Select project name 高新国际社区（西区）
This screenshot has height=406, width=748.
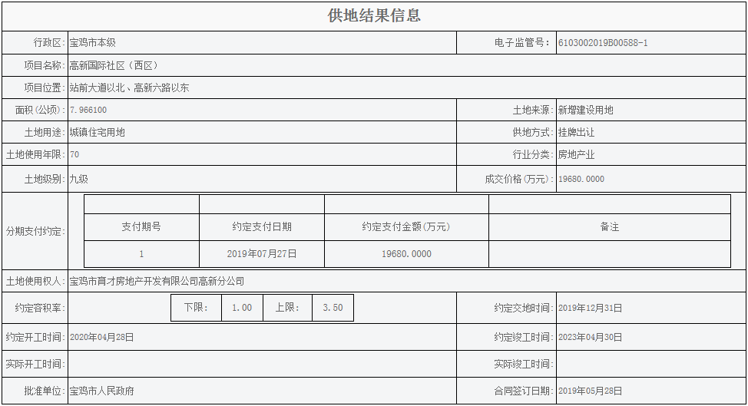(113, 66)
